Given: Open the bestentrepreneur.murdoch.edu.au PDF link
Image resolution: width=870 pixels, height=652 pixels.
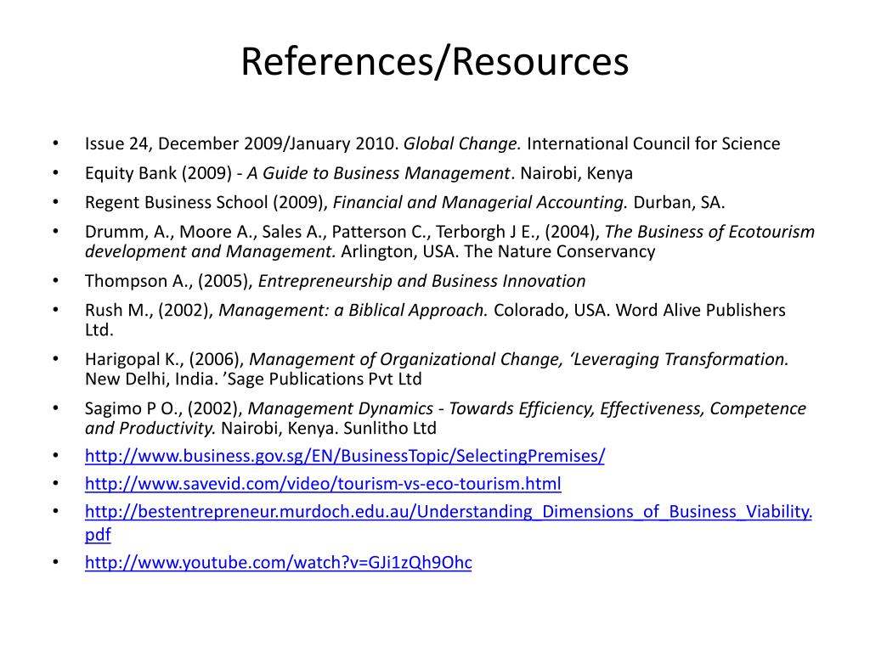Looking at the screenshot, I should (449, 522).
